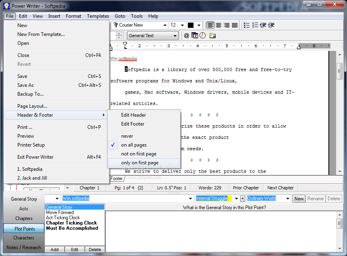Pick the black font color swatch
This screenshot has width=347, height=256.
click(x=191, y=25)
